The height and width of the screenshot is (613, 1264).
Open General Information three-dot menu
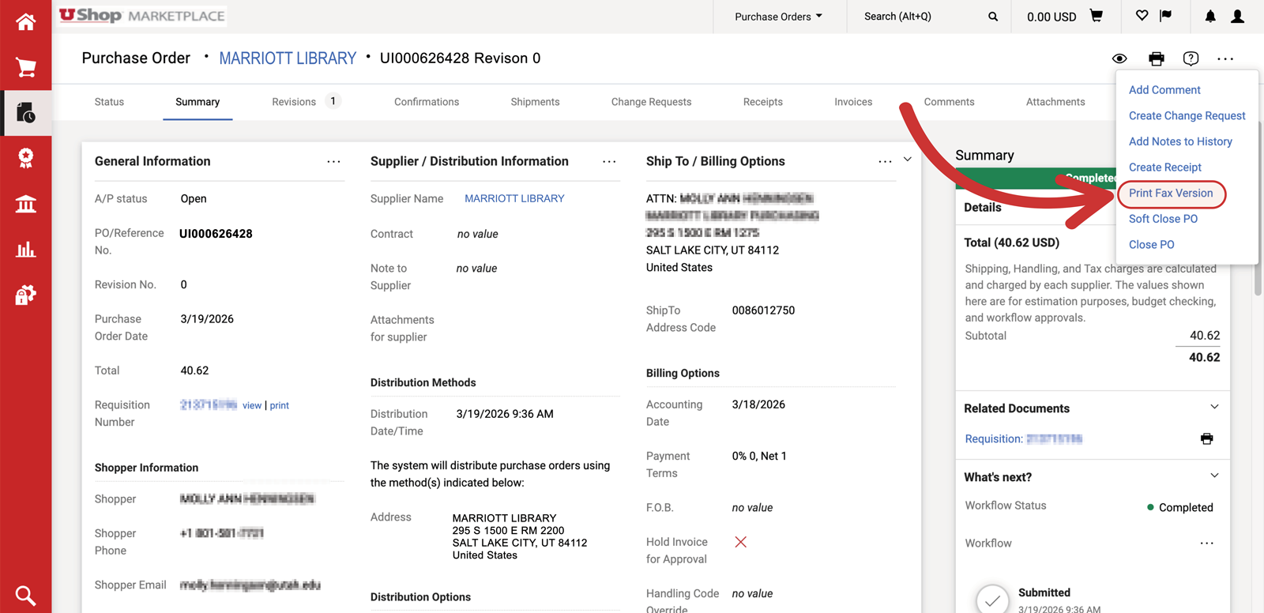(334, 161)
